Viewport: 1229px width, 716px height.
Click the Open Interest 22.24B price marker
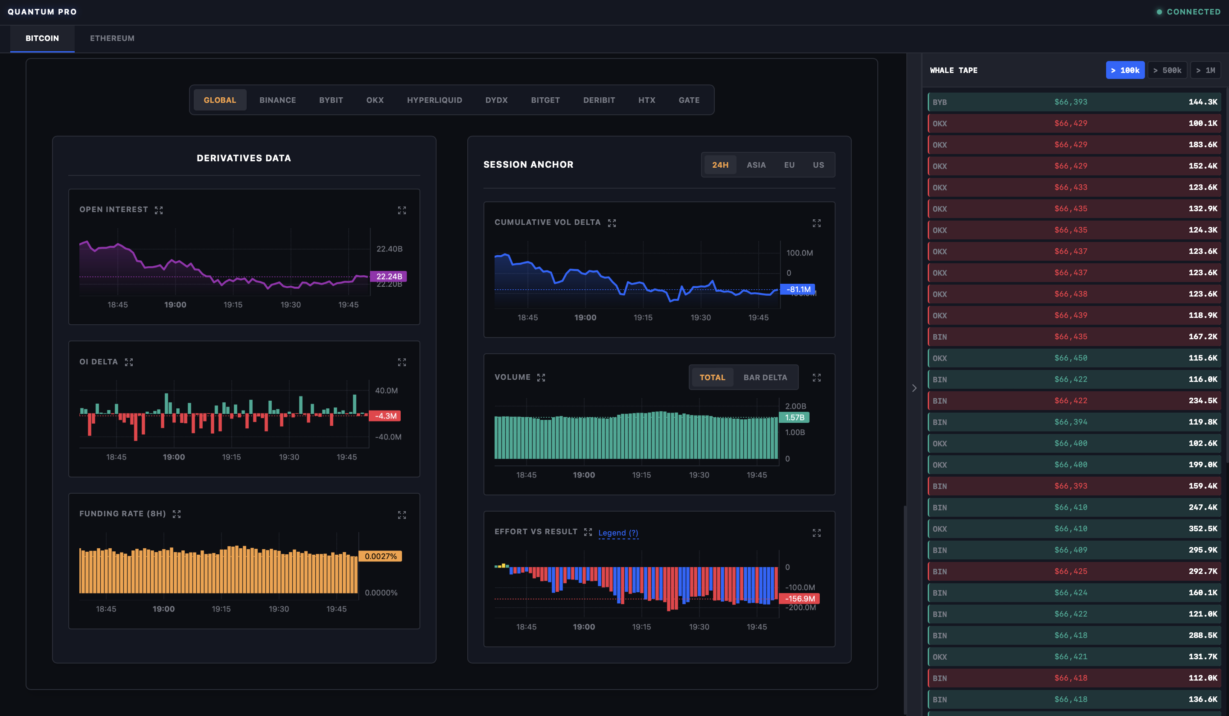[x=388, y=276]
